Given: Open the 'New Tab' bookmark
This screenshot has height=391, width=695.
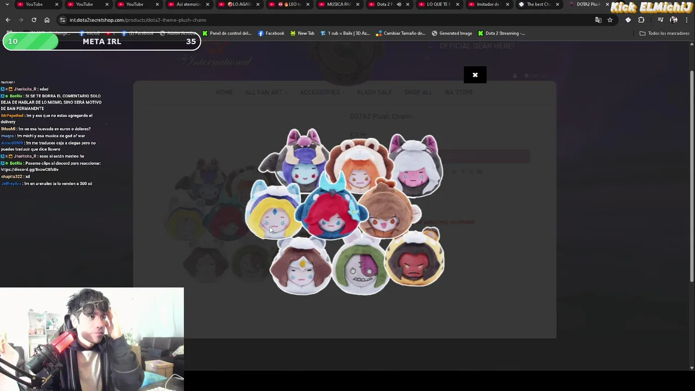Looking at the screenshot, I should coord(302,33).
